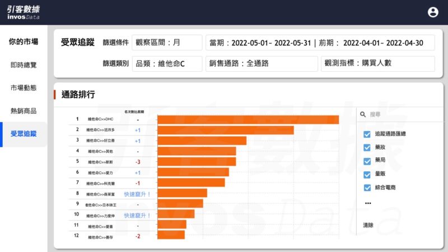Screen dimensions: 448x252
Task: Click the top DHC orange bar
Action: tap(248, 120)
